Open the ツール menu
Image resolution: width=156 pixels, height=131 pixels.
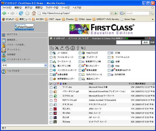pyautogui.click(x=65, y=8)
